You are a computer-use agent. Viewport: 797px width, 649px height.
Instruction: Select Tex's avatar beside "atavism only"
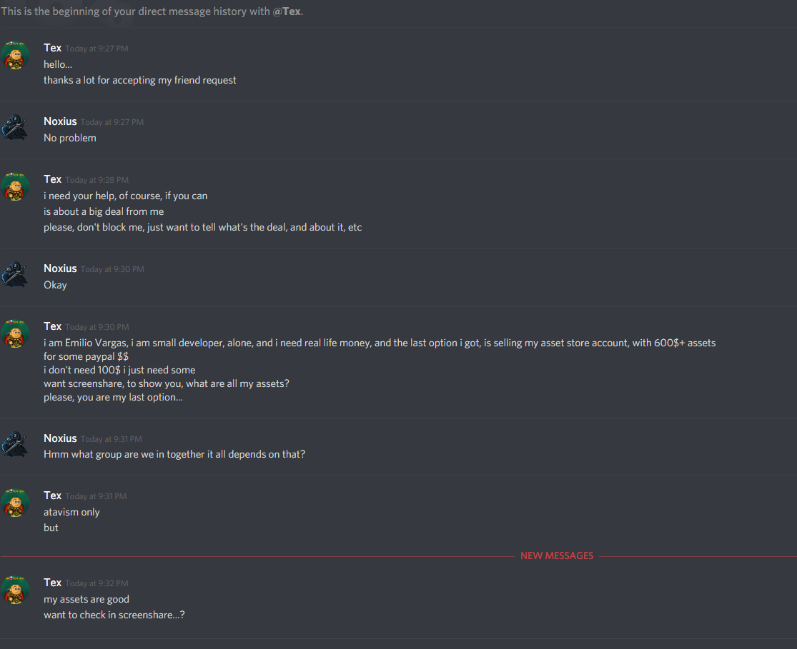coord(15,503)
